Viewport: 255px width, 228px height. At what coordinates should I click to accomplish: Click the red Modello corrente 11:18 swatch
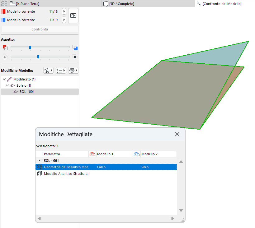click(3, 11)
